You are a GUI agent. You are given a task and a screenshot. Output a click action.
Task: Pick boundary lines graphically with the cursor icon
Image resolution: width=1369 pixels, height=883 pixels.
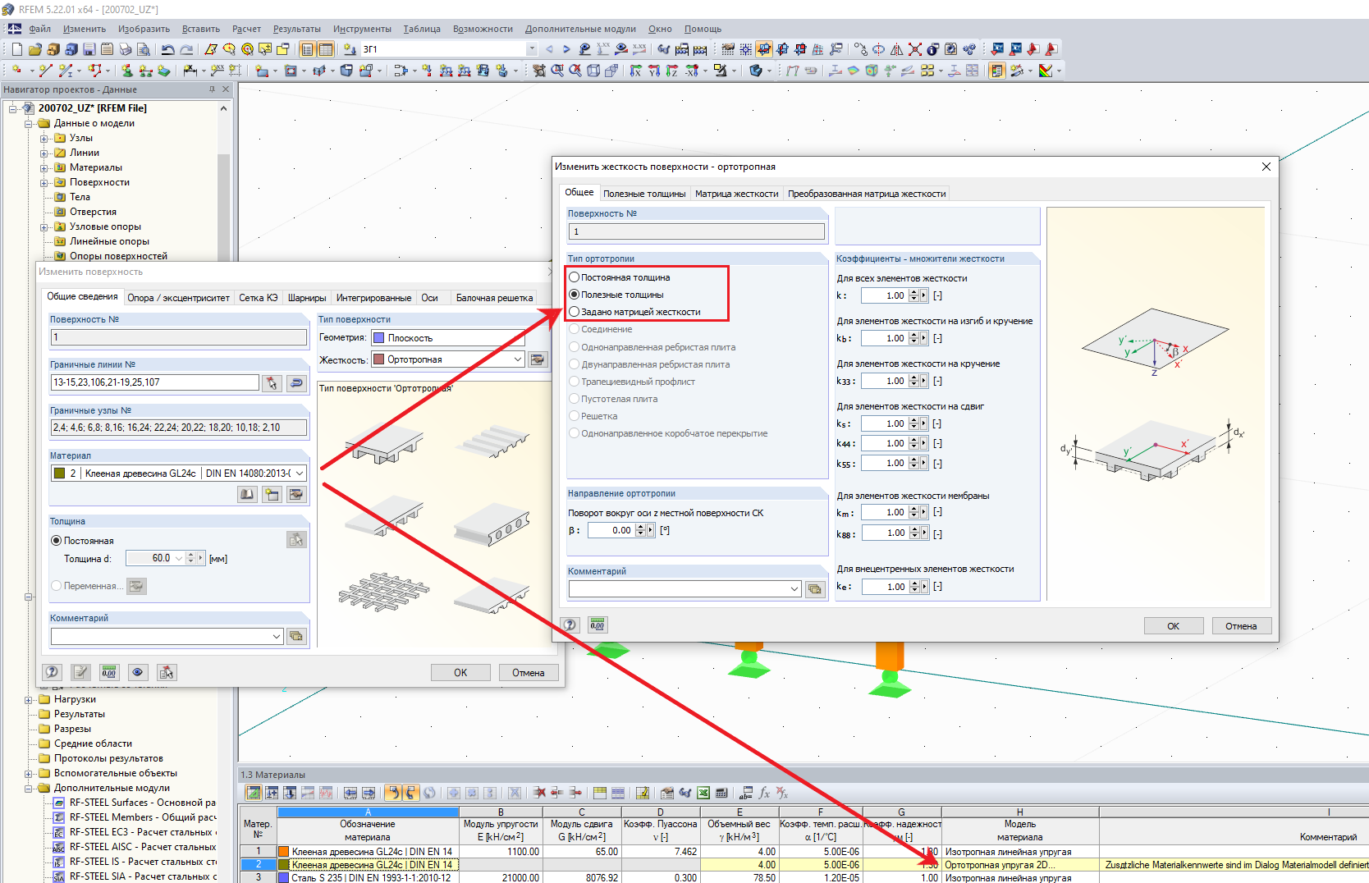(272, 382)
